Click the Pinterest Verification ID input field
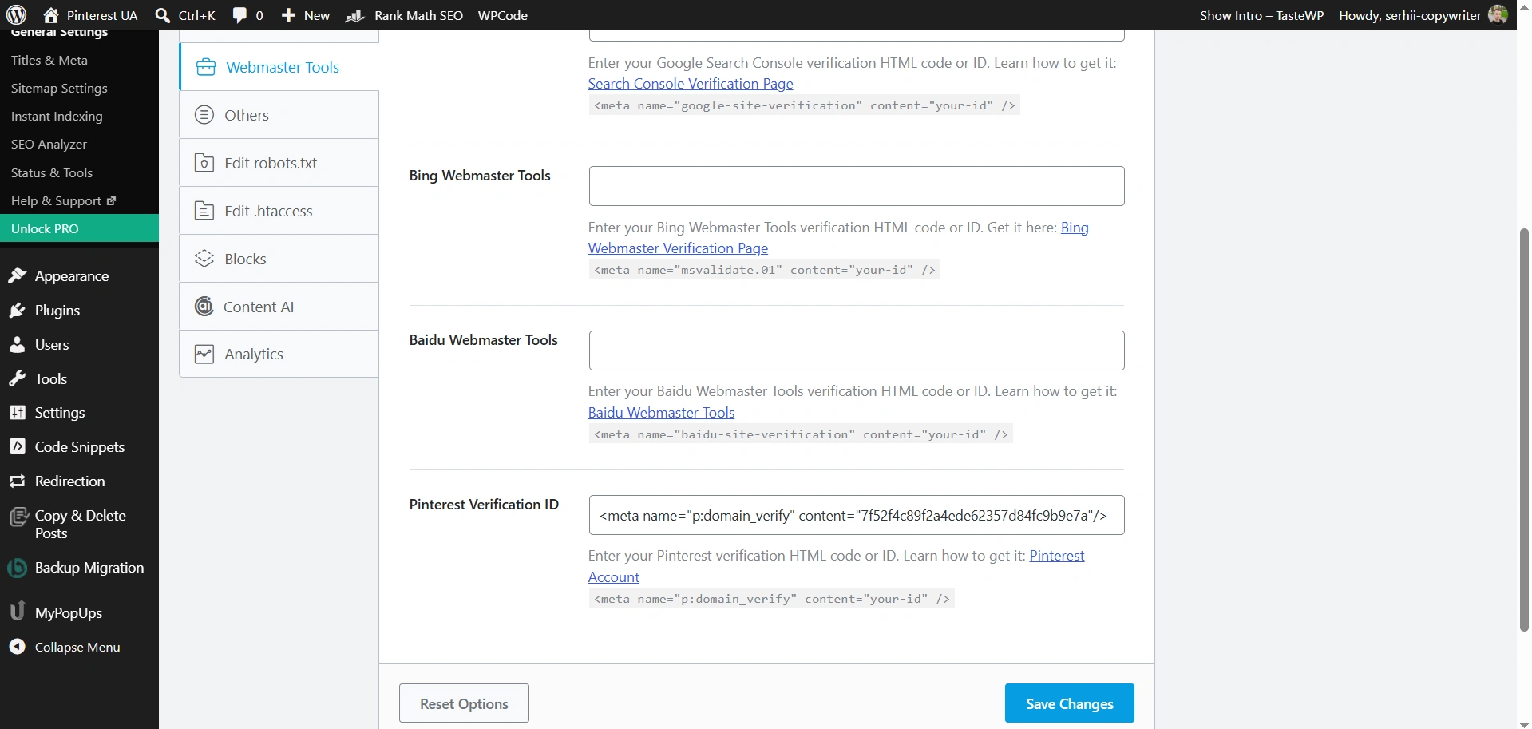 [x=857, y=515]
